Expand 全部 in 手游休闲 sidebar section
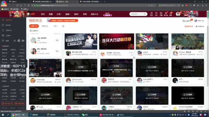Image resolution: width=209 pixels, height=117 pixels. point(23,86)
